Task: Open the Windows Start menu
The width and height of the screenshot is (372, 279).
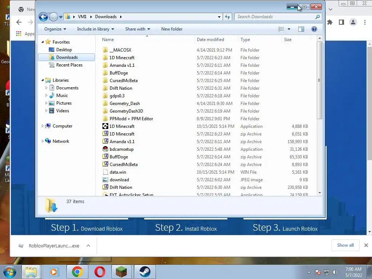Action: point(9,272)
